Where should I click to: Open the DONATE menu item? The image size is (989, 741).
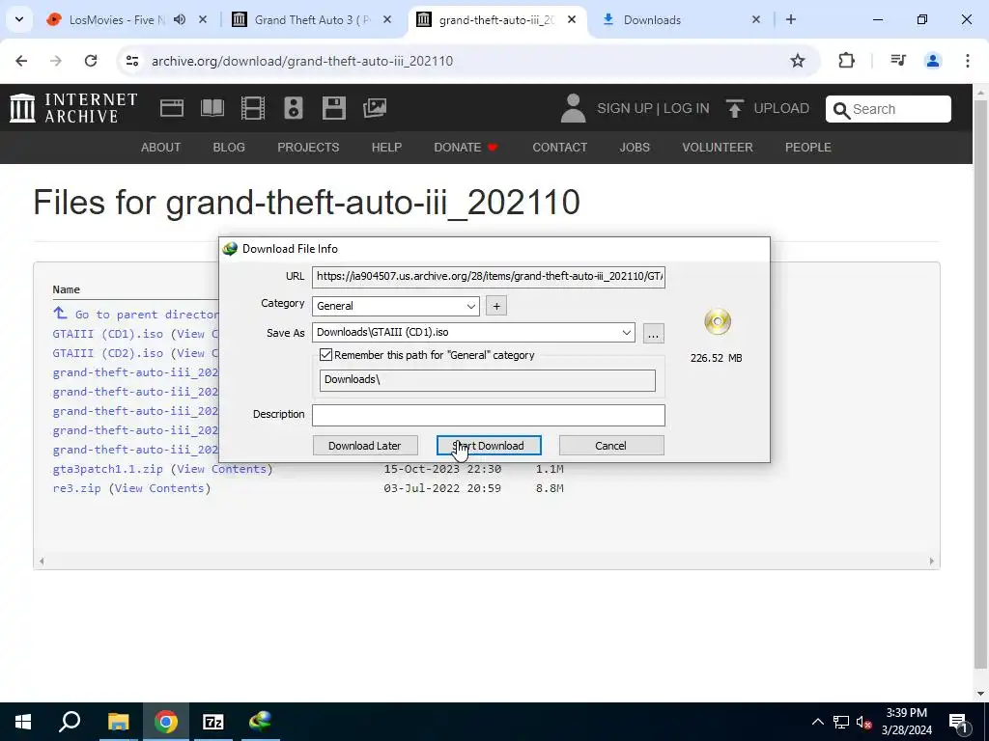click(x=466, y=148)
